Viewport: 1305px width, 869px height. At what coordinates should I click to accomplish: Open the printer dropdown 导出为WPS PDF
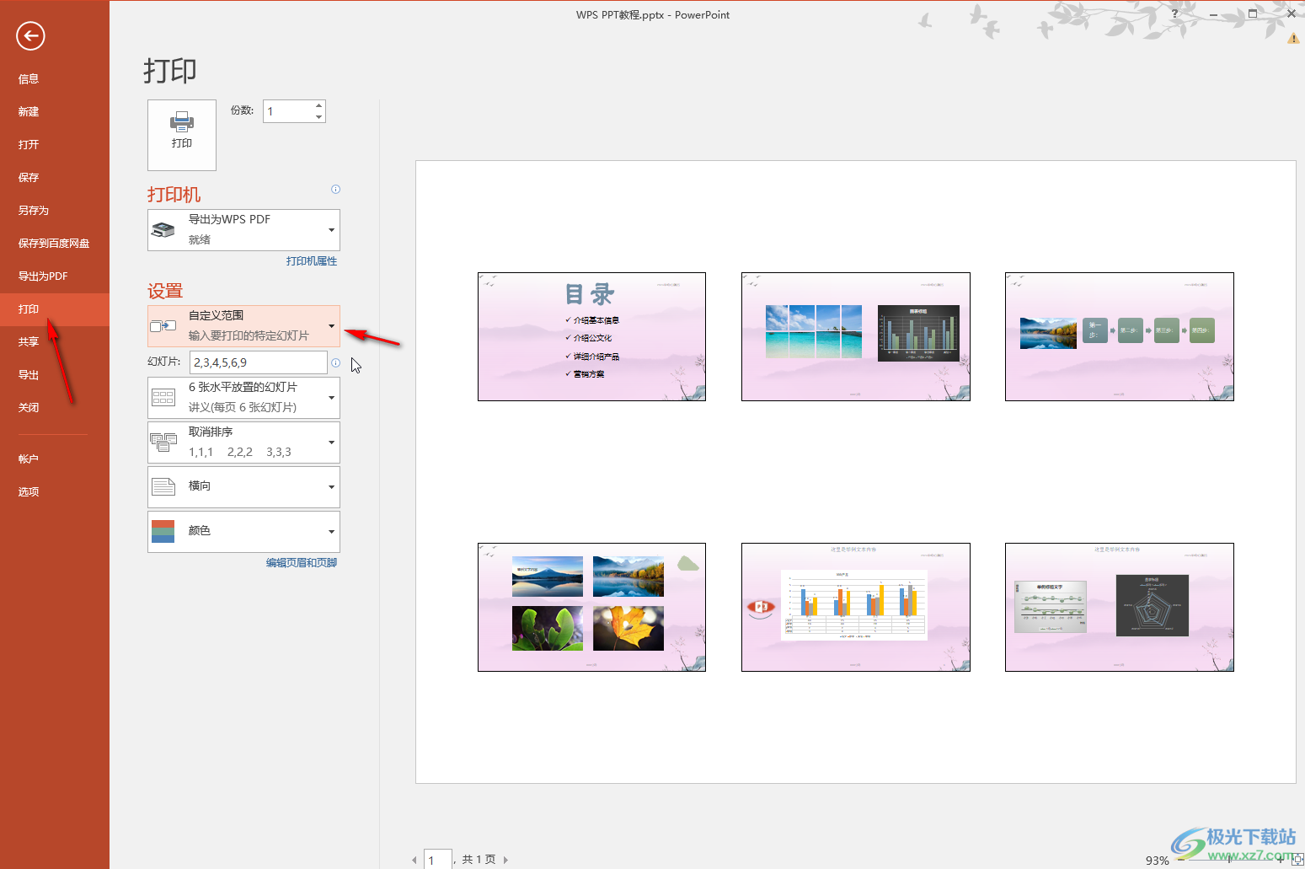point(243,229)
